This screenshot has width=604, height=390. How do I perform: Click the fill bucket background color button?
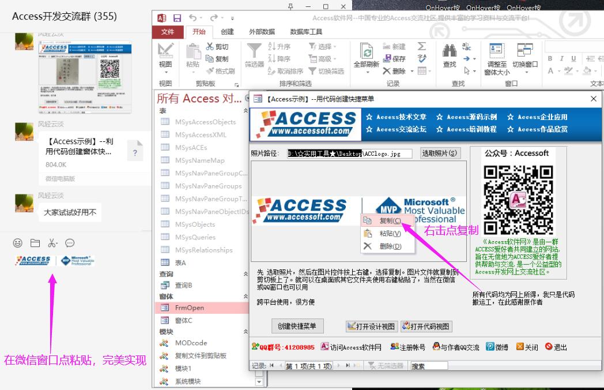pos(587,71)
